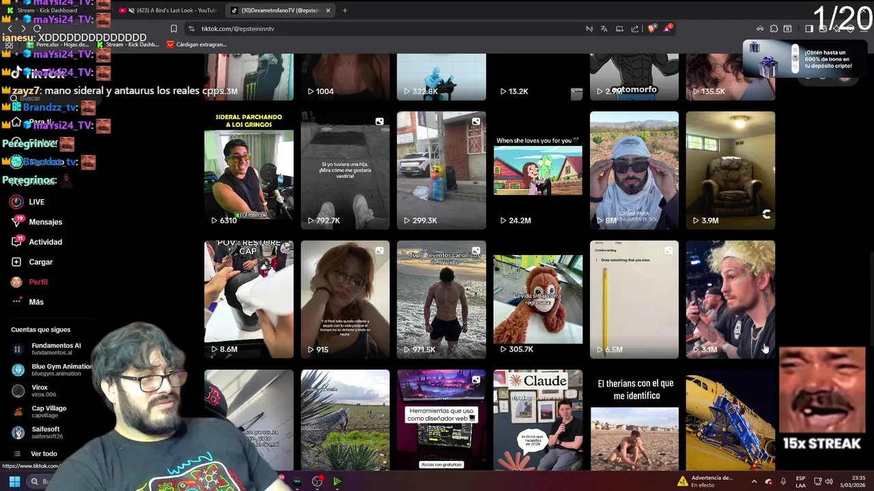Close the DexametrofanoTV TikTok tab
Image resolution: width=874 pixels, height=491 pixels.
(x=328, y=10)
